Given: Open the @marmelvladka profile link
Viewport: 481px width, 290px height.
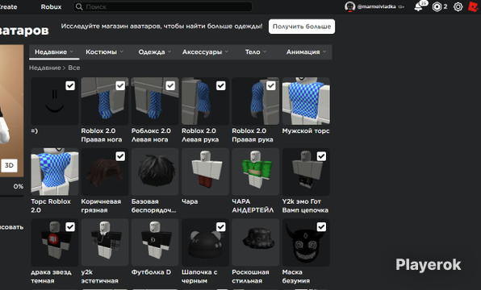Looking at the screenshot, I should [376, 6].
